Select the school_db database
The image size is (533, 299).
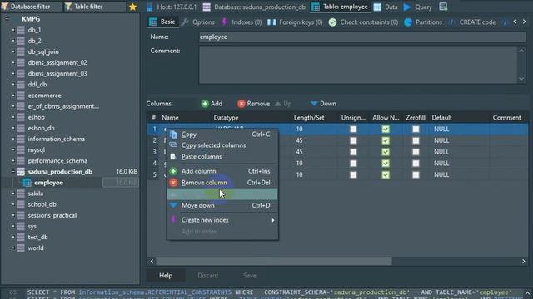(x=42, y=204)
